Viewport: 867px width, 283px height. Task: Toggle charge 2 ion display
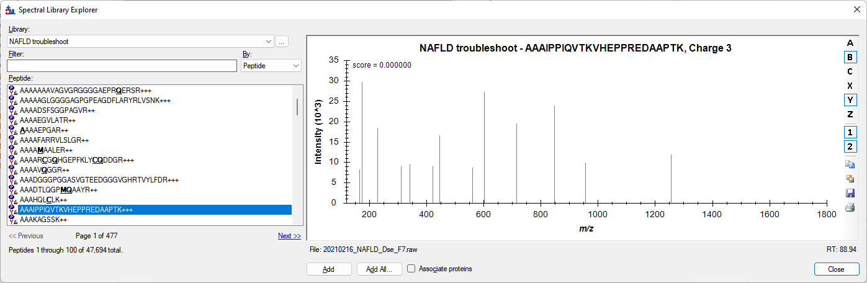click(x=850, y=146)
